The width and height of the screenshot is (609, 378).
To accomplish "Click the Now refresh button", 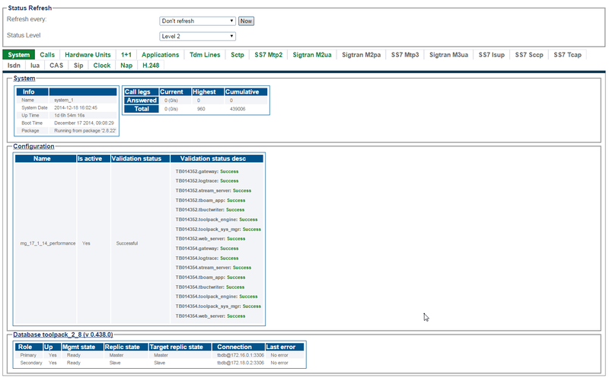I will pyautogui.click(x=246, y=21).
